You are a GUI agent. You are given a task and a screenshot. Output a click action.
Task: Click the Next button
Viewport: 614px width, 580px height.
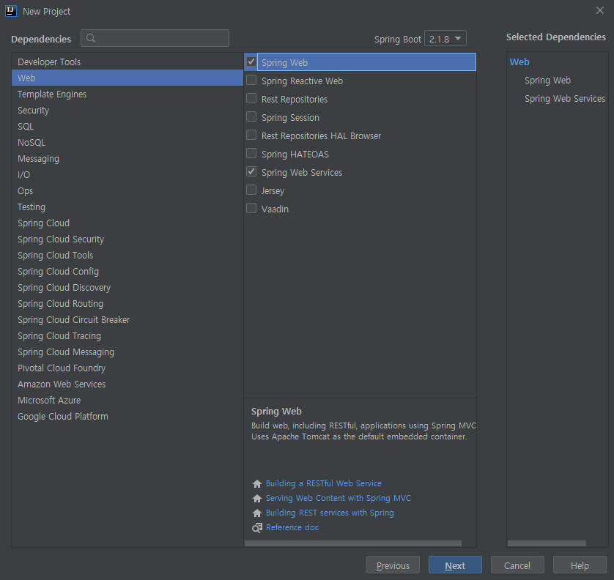click(x=455, y=565)
